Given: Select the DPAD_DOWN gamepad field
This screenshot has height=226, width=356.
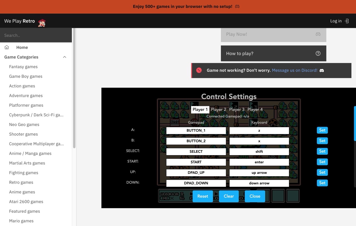Looking at the screenshot, I should (x=196, y=183).
